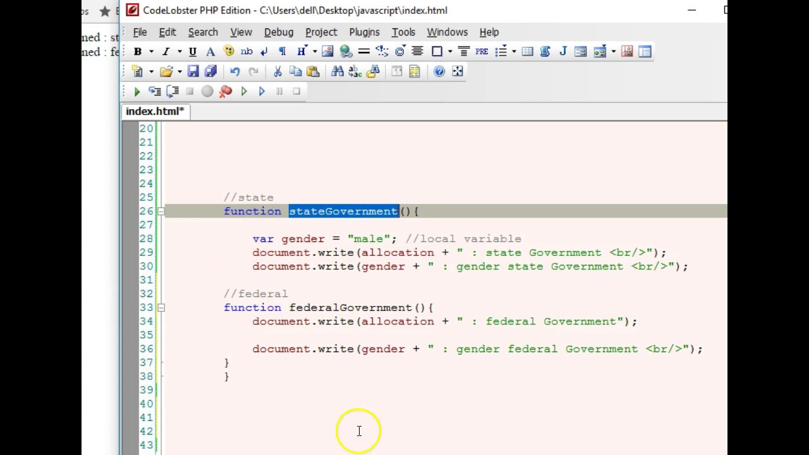Screen dimensions: 809x455
Task: Insert a hyperlink with the globe-chain icon
Action: pos(346,52)
